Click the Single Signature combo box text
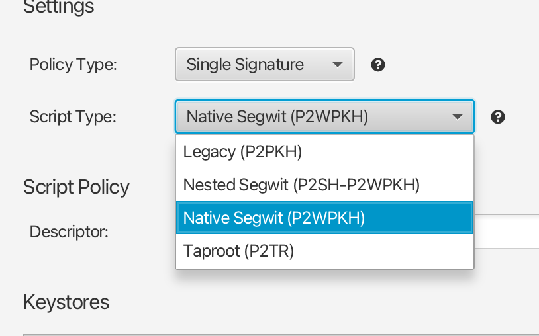 pyautogui.click(x=245, y=65)
